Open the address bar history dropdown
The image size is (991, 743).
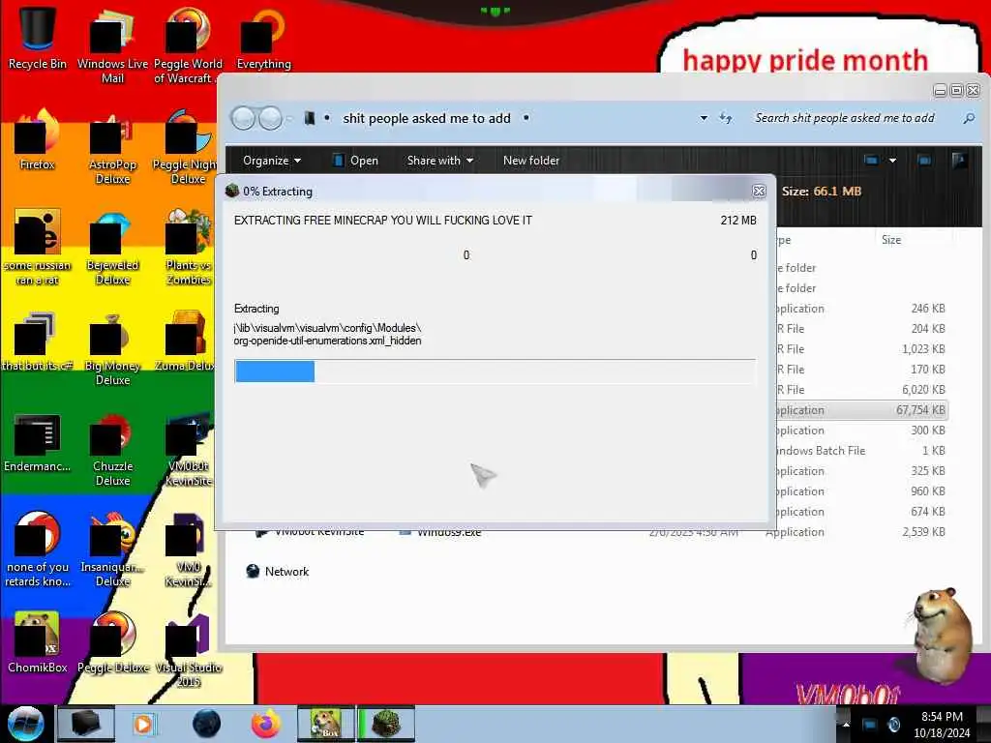tap(704, 118)
